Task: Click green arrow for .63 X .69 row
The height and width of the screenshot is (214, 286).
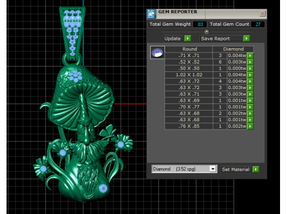Action: pyautogui.click(x=250, y=100)
